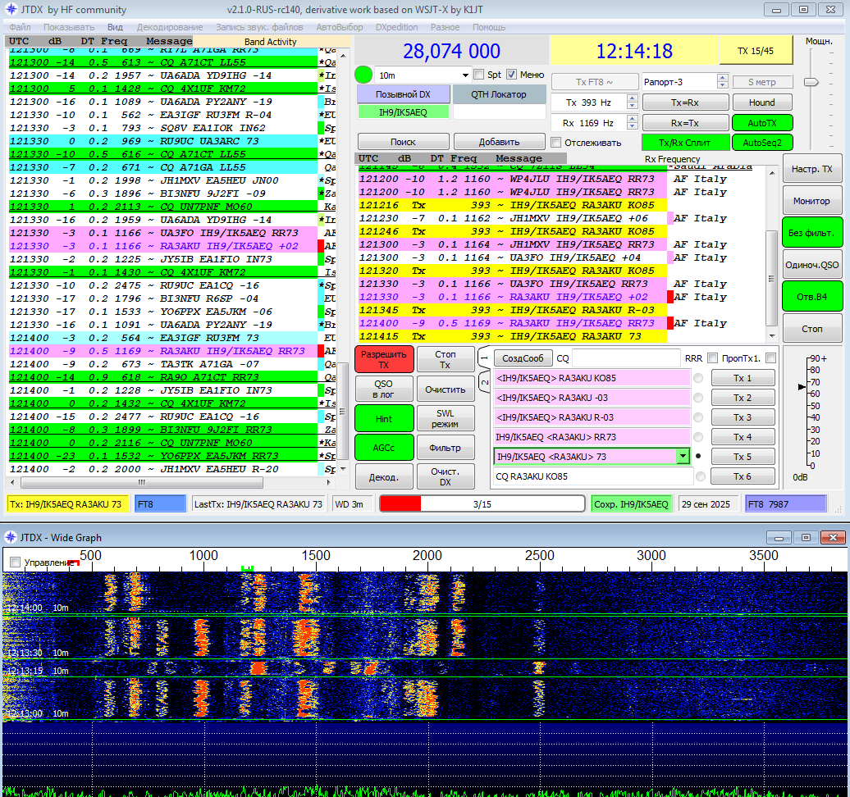Click the Tx 6 button
Image resolution: width=850 pixels, height=797 pixels.
[743, 476]
